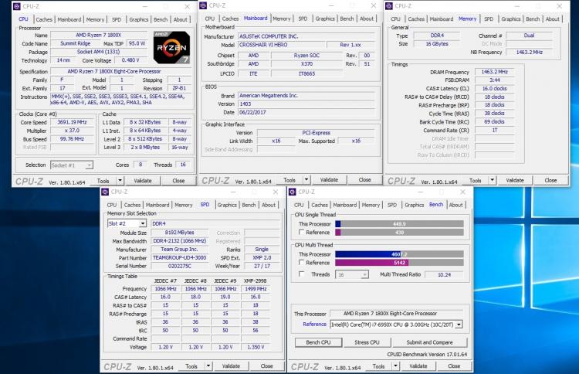Click CPU-Z icon in Memory window title bar

(x=389, y=6)
